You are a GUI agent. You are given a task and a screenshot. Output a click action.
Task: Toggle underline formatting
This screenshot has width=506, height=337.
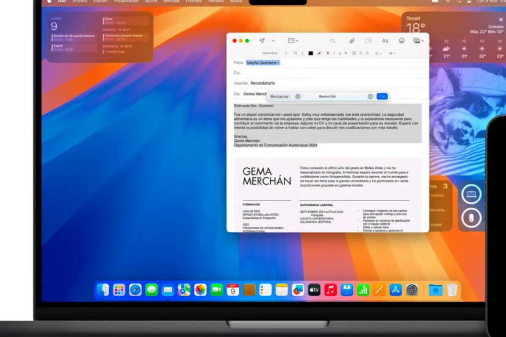click(x=339, y=53)
